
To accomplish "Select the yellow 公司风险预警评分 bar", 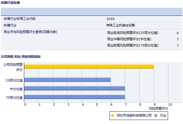I will tap(89, 67).
